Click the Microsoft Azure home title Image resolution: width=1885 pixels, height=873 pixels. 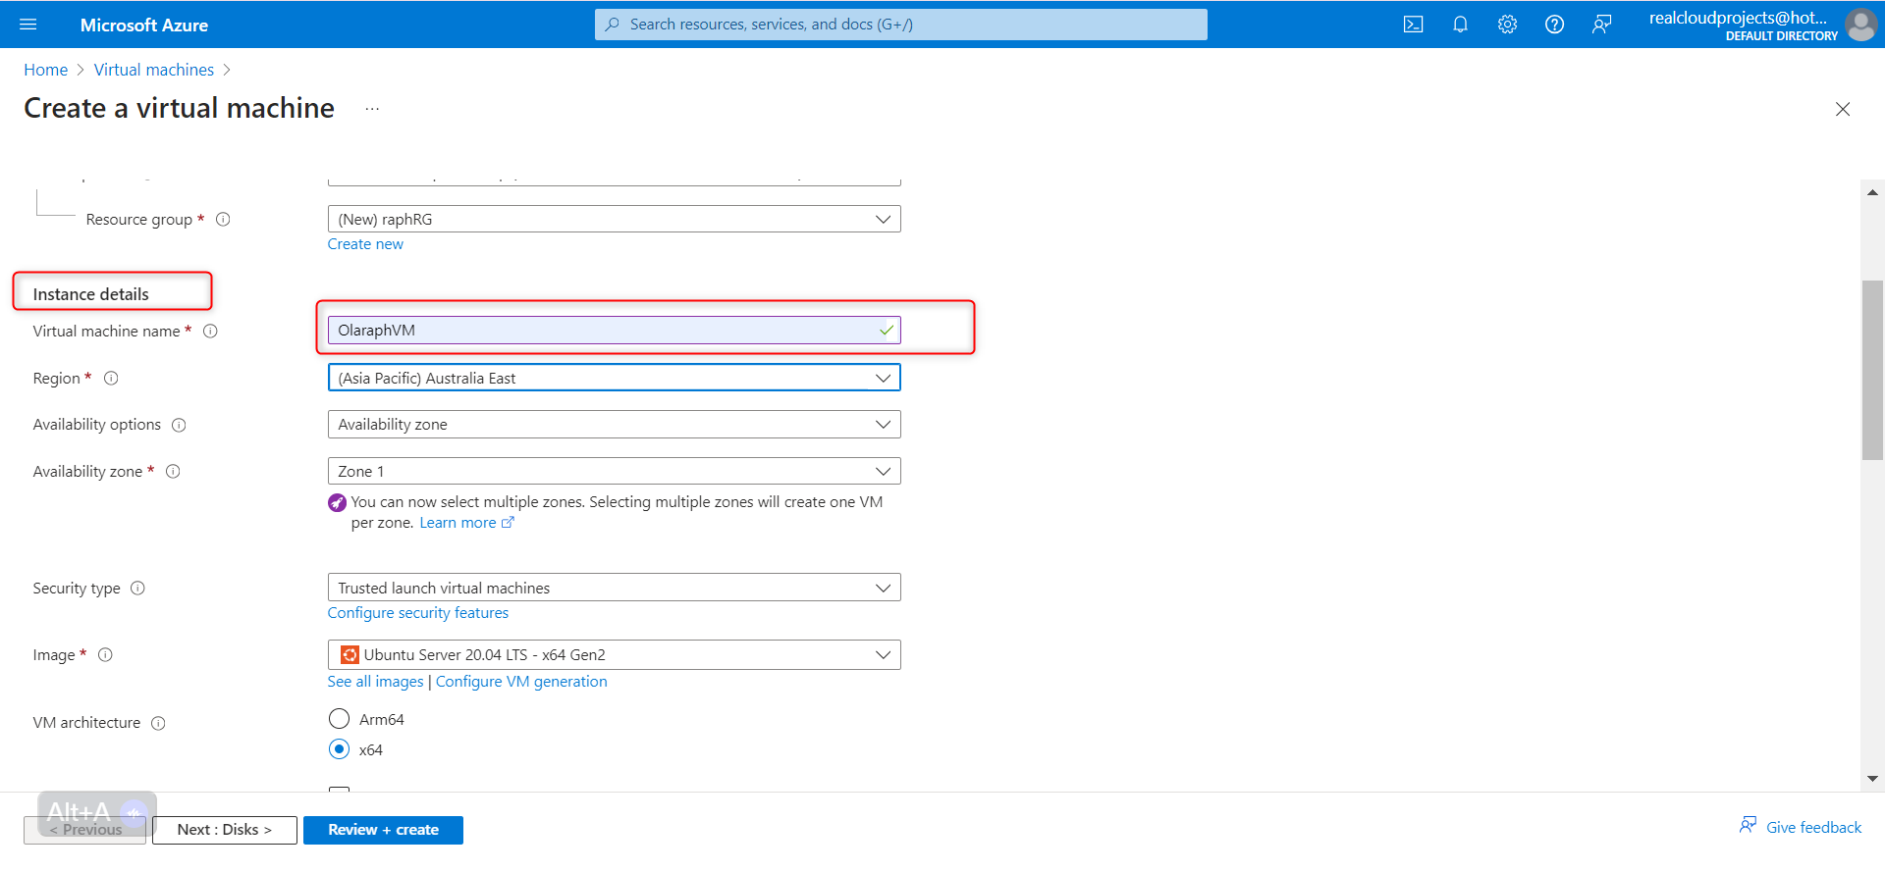[144, 26]
